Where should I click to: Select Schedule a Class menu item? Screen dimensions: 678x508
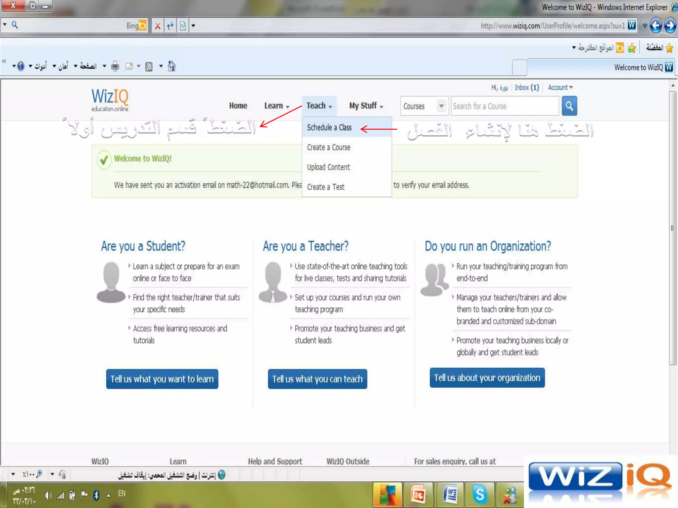click(329, 127)
